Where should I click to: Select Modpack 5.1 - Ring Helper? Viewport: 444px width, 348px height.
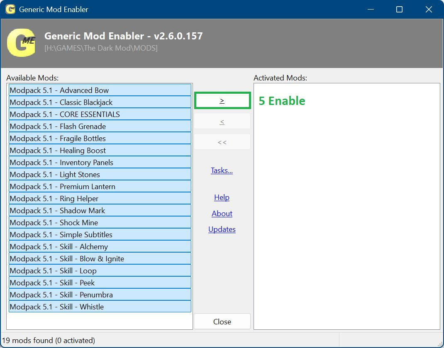100,199
